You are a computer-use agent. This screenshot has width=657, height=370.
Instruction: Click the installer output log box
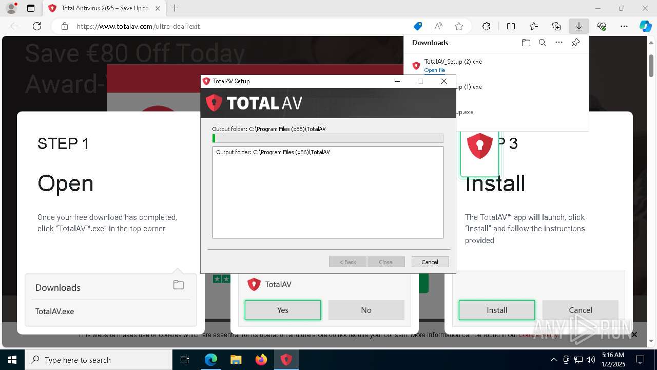coord(328,192)
